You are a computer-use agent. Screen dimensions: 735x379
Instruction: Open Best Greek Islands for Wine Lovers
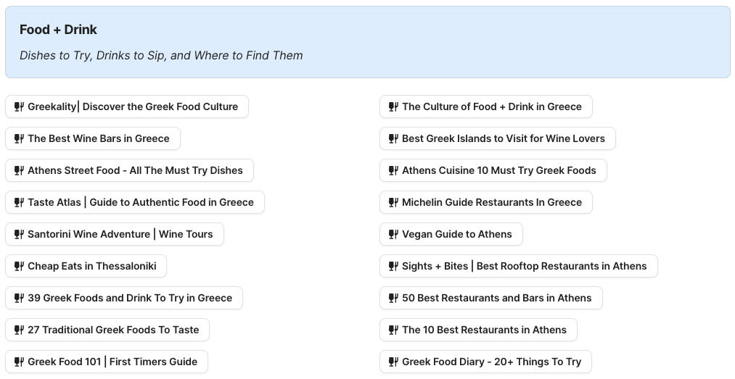503,138
